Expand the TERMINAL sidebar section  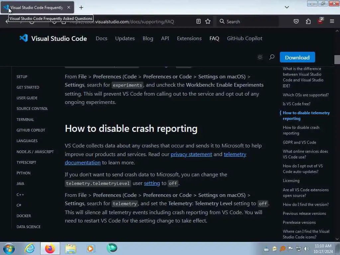[x=25, y=120]
